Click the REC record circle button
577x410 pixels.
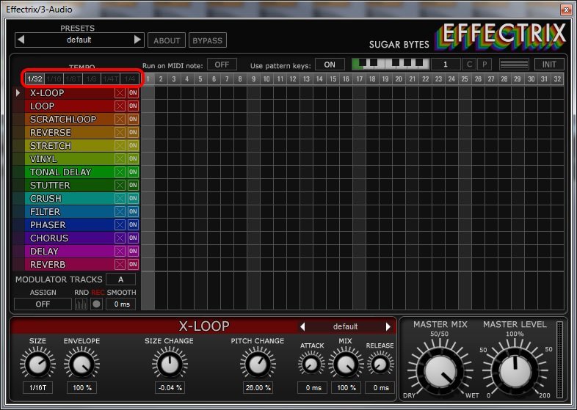point(96,304)
